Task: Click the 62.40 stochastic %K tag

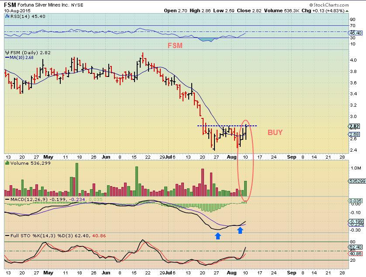Action: pos(356,247)
